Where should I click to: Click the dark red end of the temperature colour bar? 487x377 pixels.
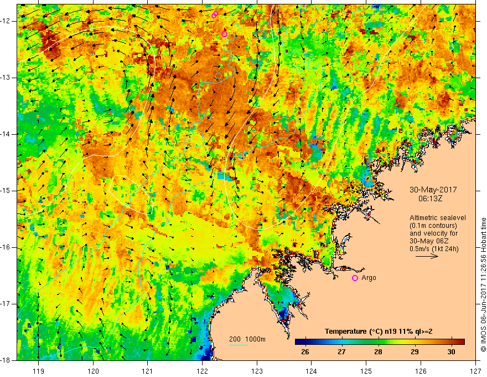[462, 342]
